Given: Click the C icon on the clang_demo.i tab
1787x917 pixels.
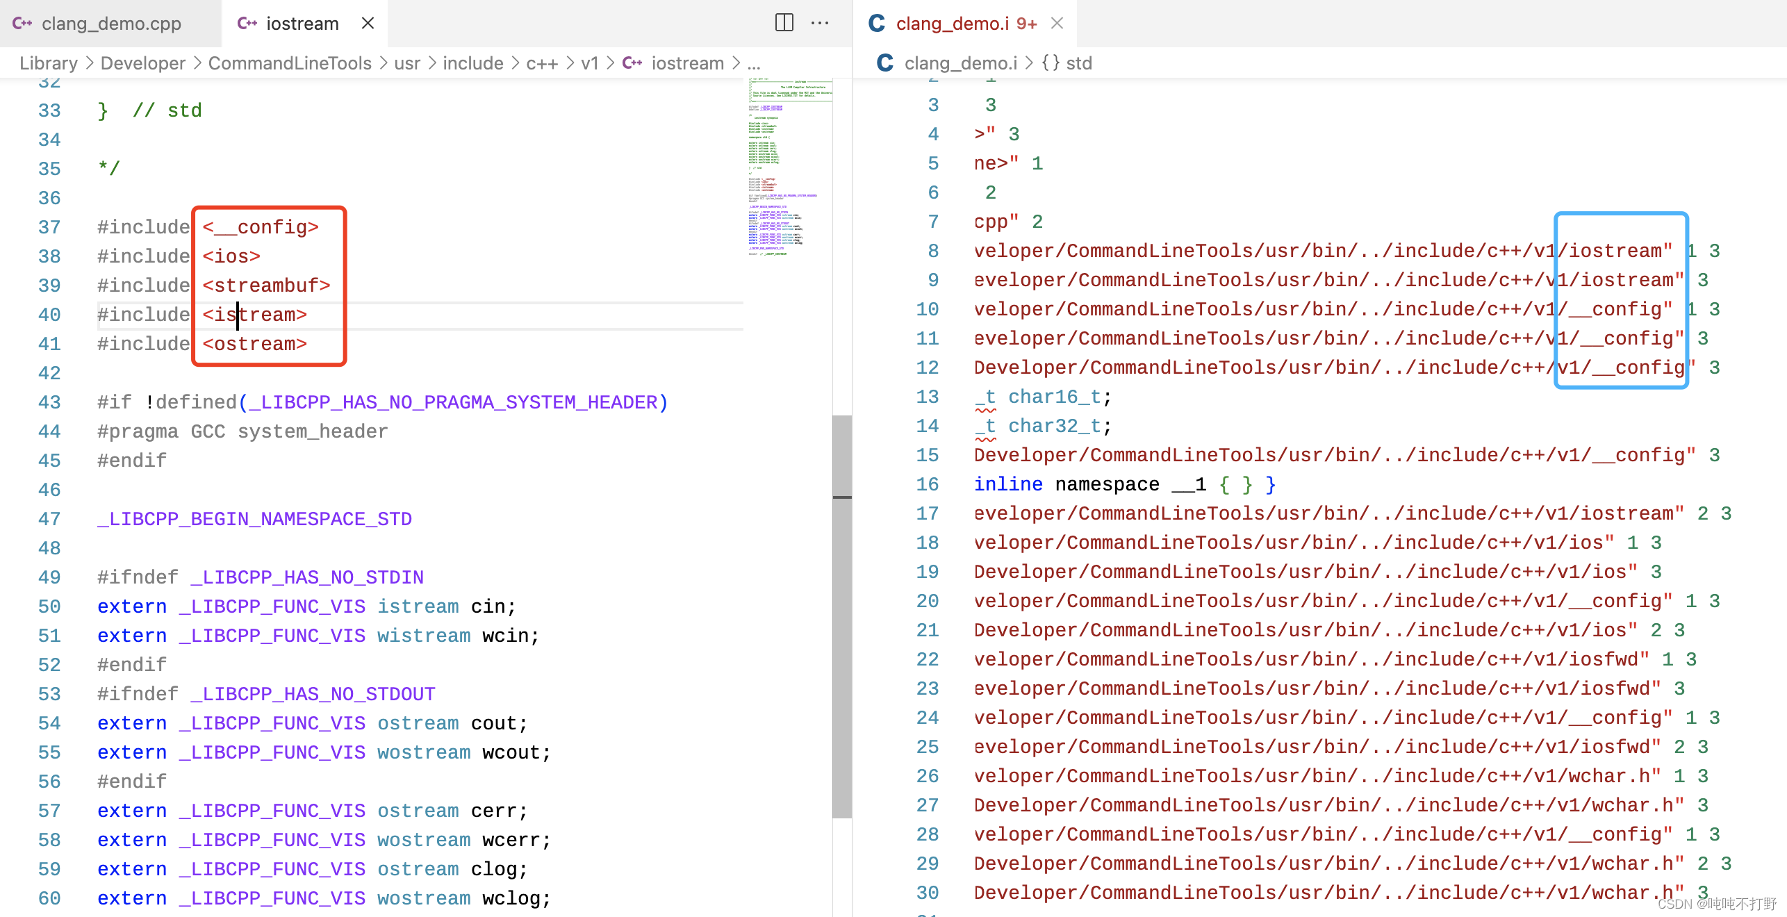Looking at the screenshot, I should (x=876, y=23).
